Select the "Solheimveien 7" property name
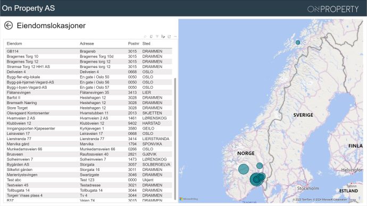Screen dimensions: 367x206 (x=20, y=159)
